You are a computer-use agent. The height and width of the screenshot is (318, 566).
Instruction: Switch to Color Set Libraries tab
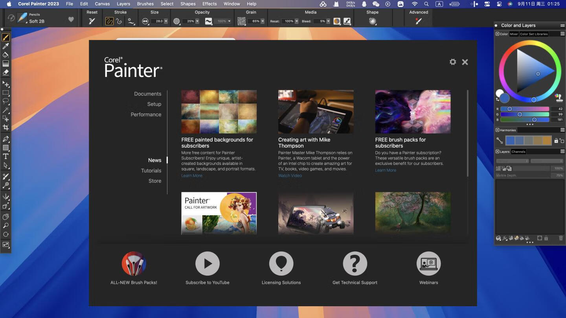click(x=534, y=34)
